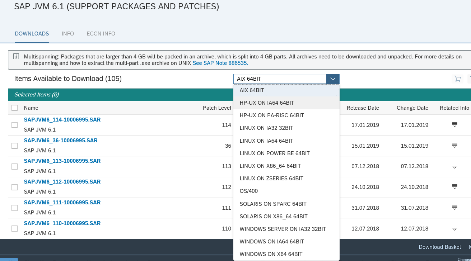471x261 pixels.
Task: Open Related Info for SAPJVM6_36-10006995.SAR
Action: (x=454, y=145)
